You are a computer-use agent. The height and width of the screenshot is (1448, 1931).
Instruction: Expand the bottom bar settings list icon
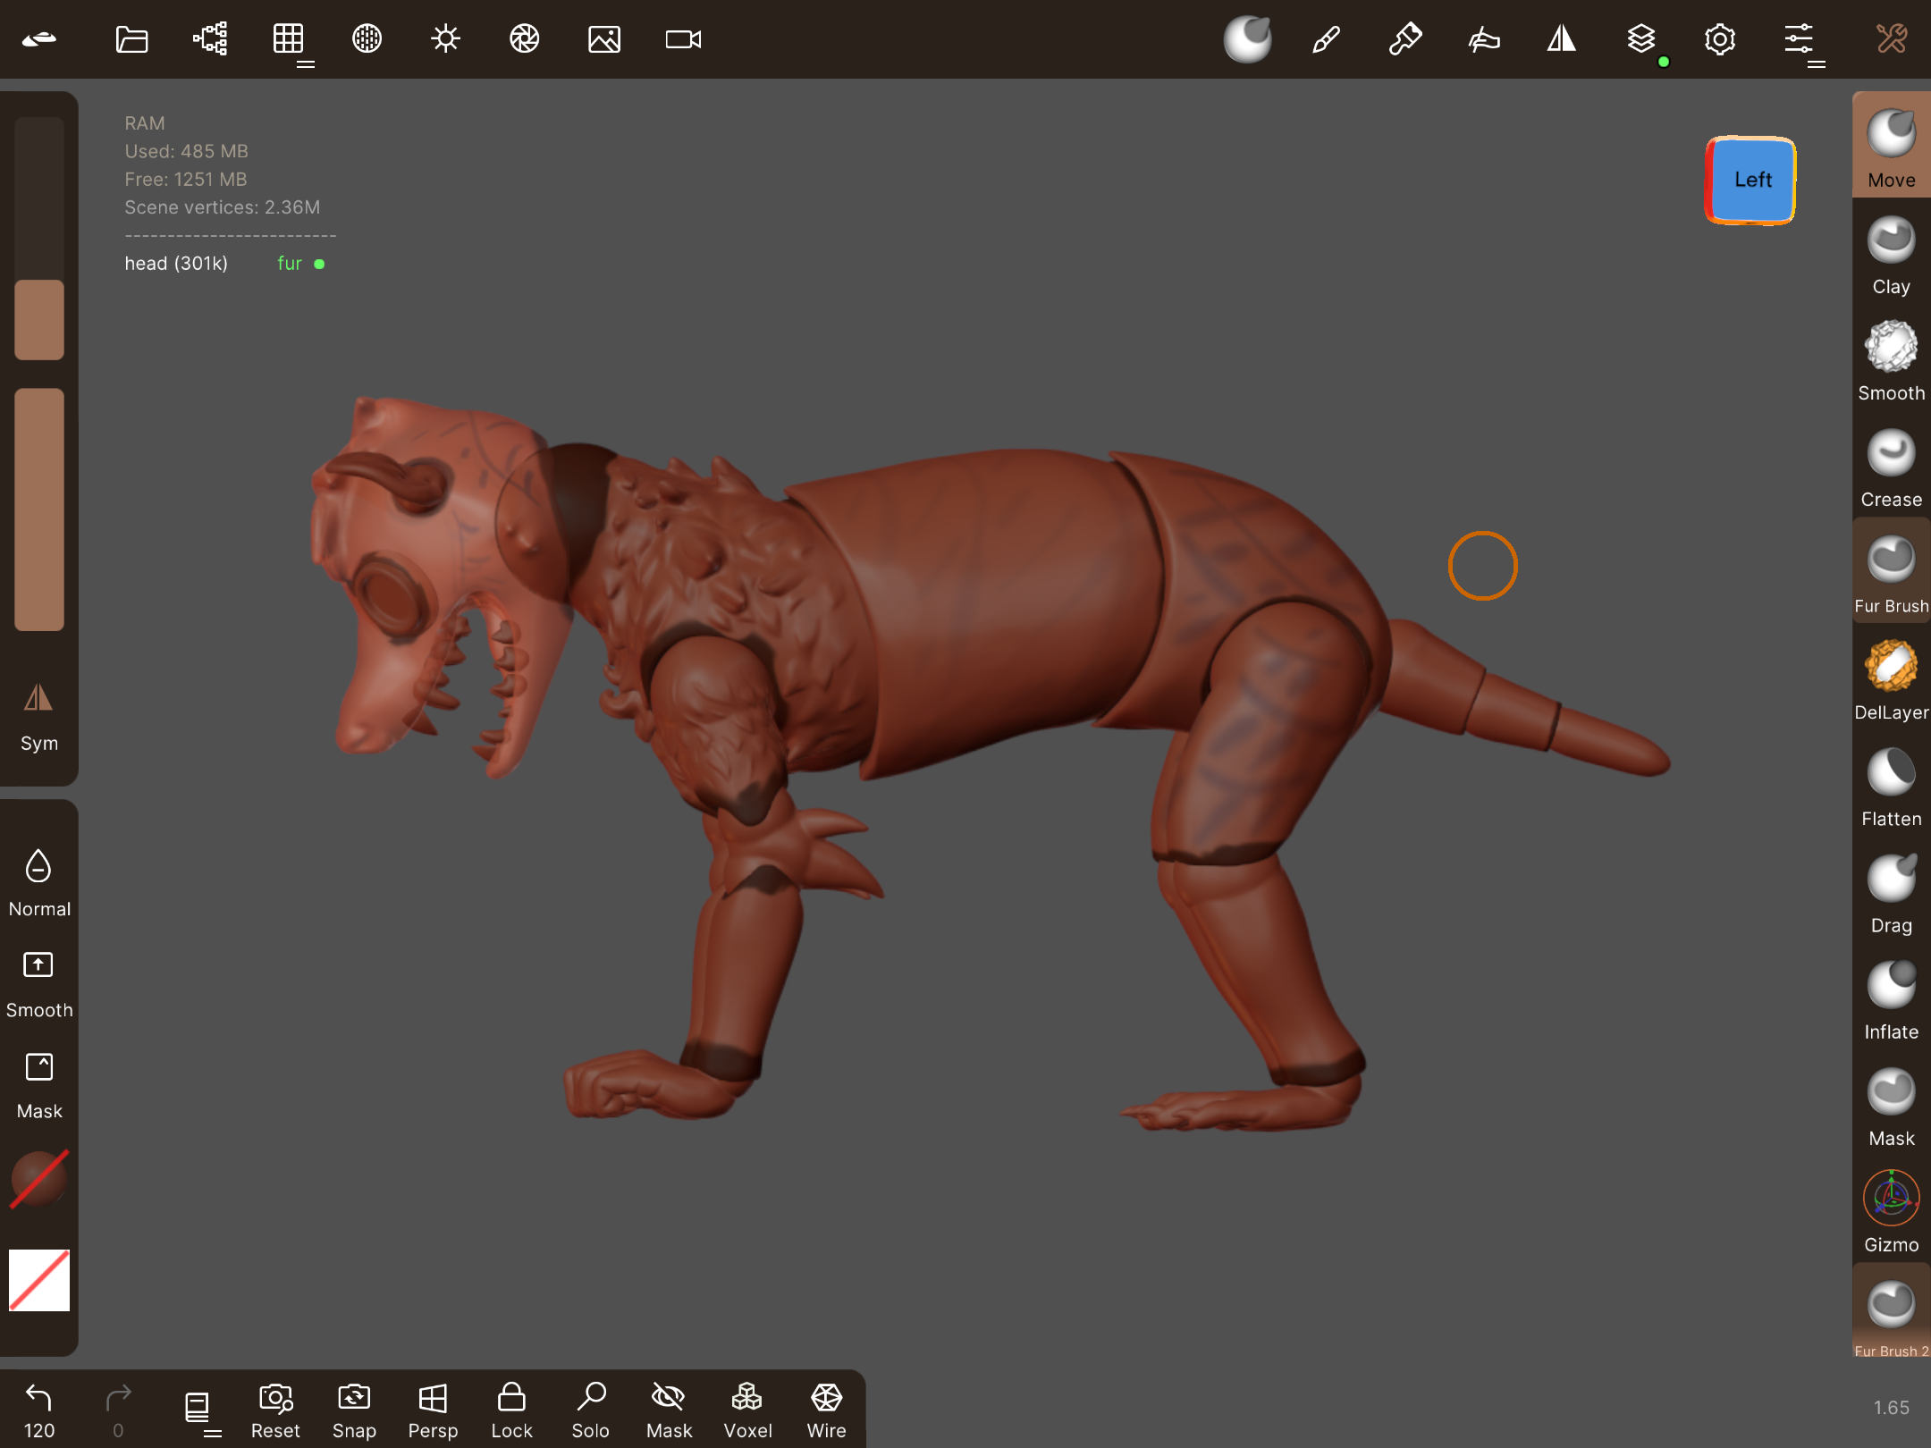[x=198, y=1411]
